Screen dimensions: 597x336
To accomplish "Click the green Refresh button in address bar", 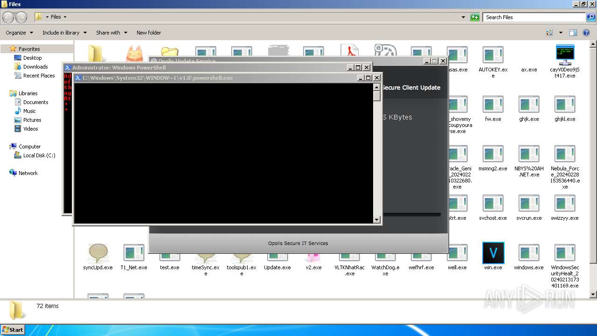I will [475, 17].
